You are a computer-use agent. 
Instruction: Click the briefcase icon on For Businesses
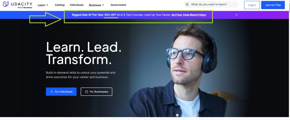coord(86,92)
